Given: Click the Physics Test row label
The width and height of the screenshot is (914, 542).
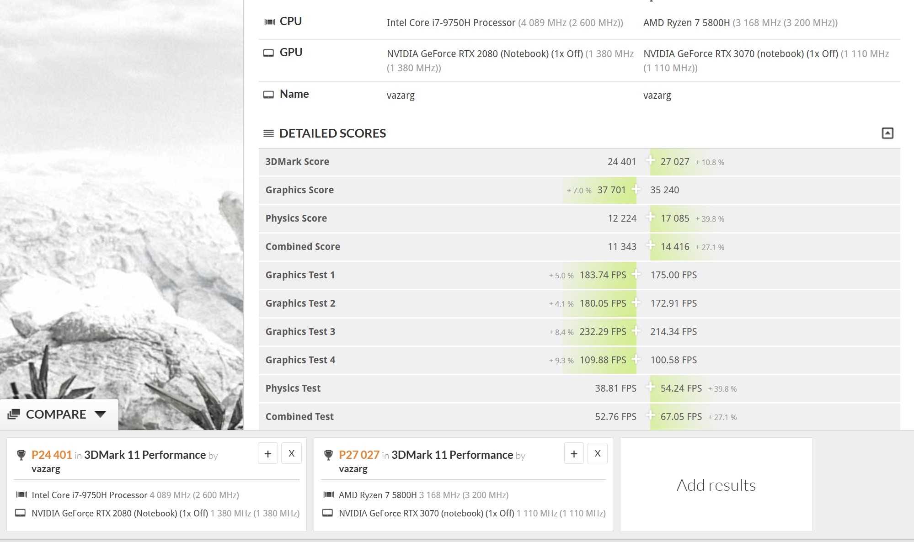Looking at the screenshot, I should pyautogui.click(x=293, y=388).
